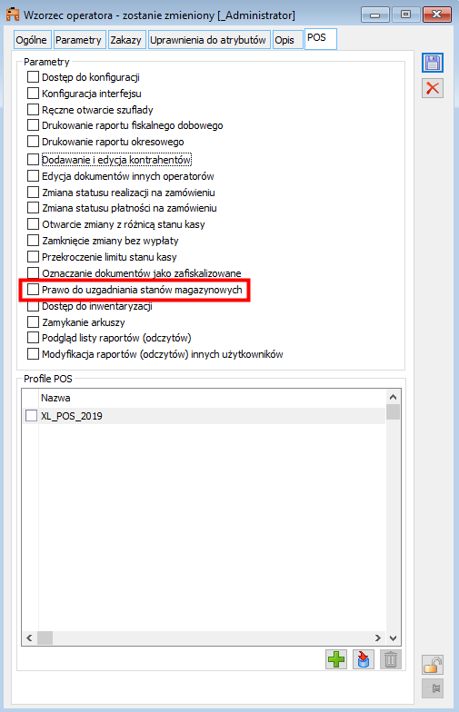Click the profile list scroll up arrow
The image size is (459, 712).
[393, 397]
